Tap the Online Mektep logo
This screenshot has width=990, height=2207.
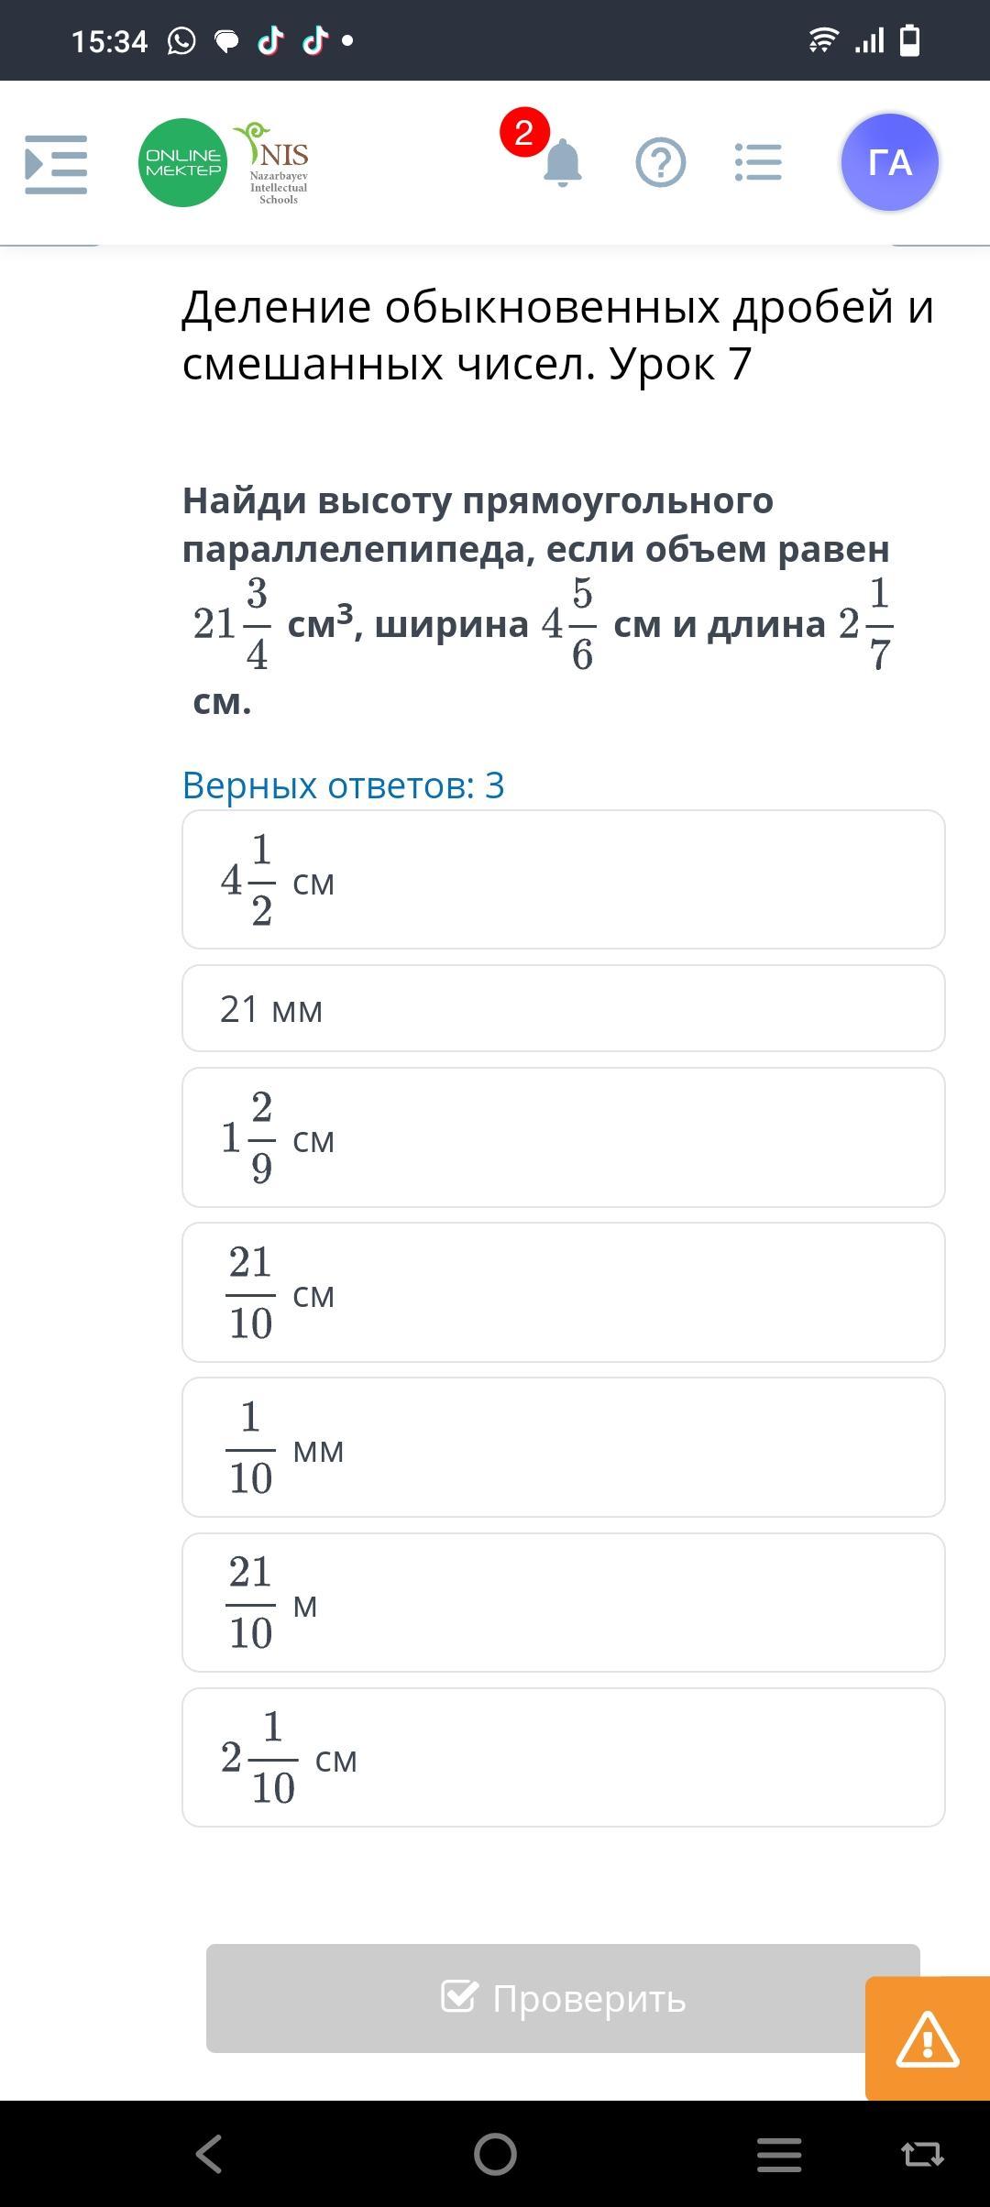(182, 162)
